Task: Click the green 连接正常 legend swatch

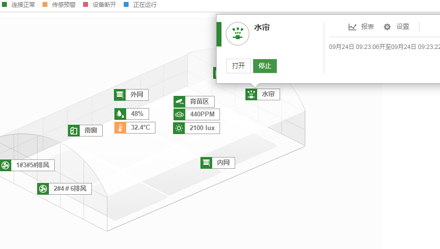Action: (x=4, y=5)
